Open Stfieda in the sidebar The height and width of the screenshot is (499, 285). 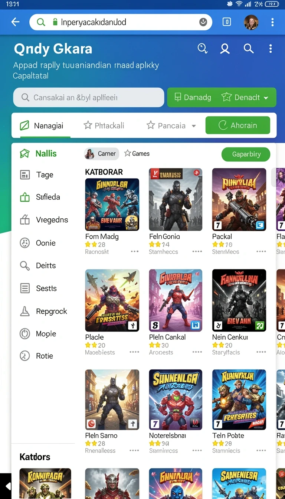coord(40,197)
